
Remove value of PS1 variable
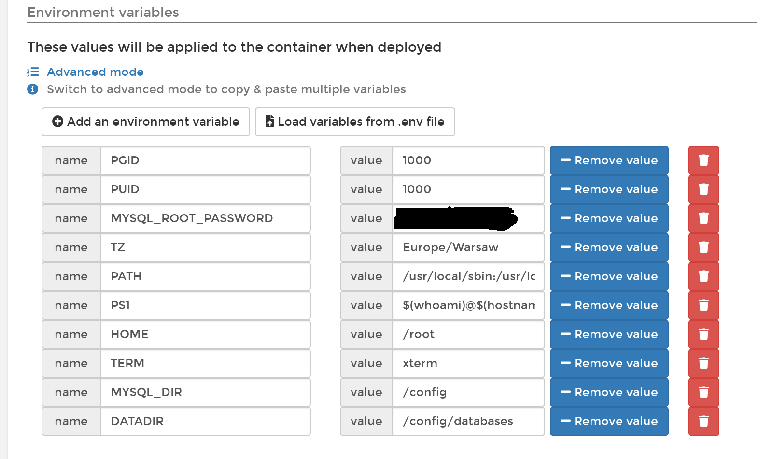click(x=609, y=305)
